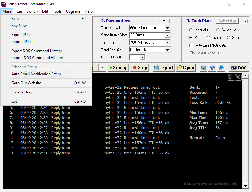The height and width of the screenshot is (192, 252).
Task: Click the network computers toolbar icon
Action: tap(203, 68)
